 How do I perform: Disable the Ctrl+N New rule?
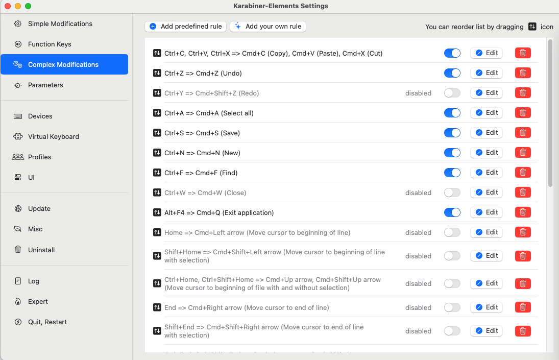point(452,153)
